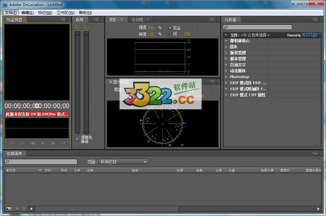The width and height of the screenshot is (326, 216).
Task: Click the trash can delete icon
Action: tap(24, 208)
